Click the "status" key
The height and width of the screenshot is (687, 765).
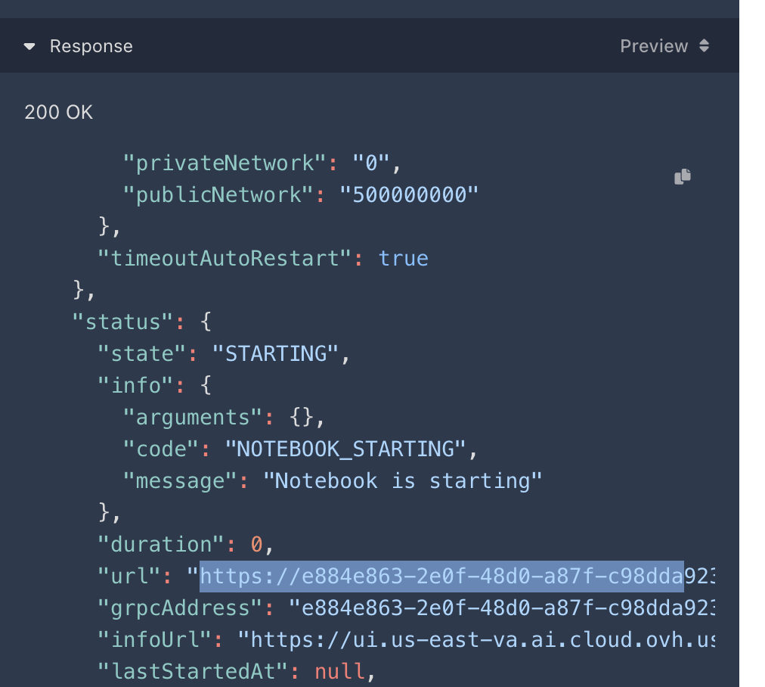tap(122, 322)
